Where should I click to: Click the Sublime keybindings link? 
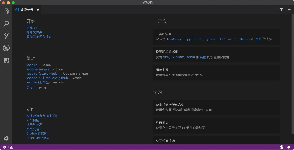[x=178, y=57]
